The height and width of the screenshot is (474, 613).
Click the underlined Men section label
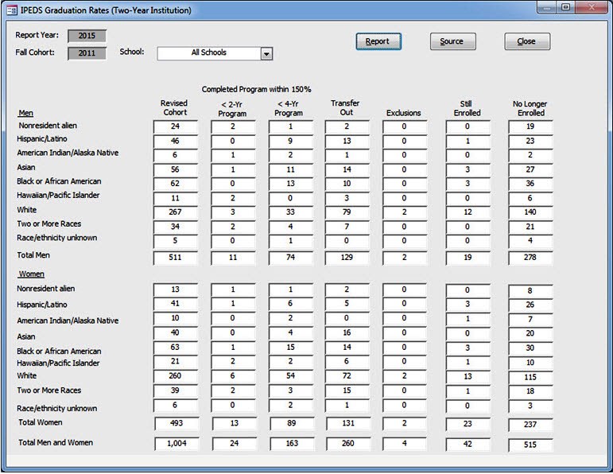[x=25, y=113]
